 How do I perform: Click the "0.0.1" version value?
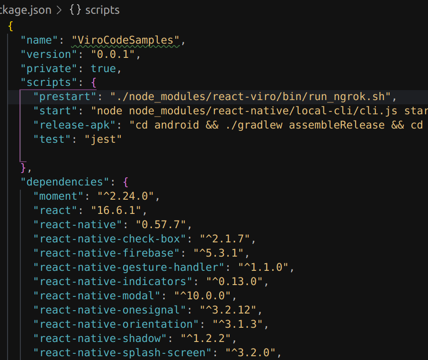point(113,54)
